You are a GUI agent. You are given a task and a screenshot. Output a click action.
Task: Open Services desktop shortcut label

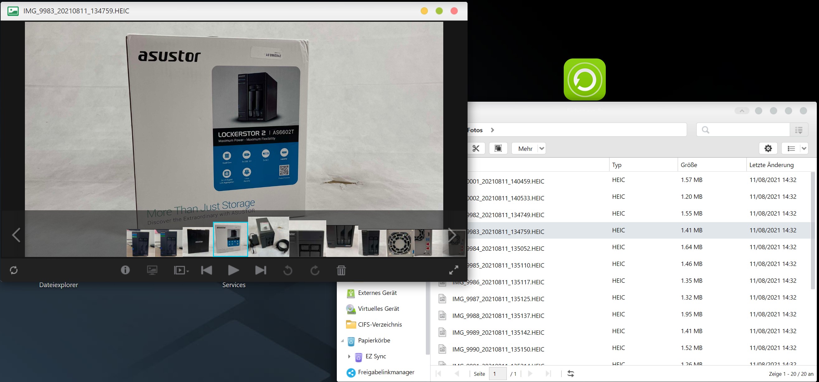click(234, 285)
